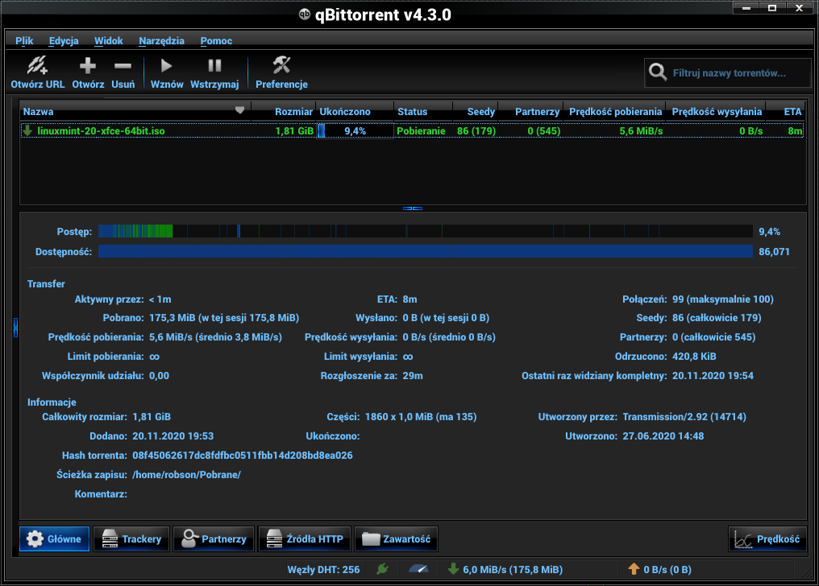Screen dimensions: 819x586
Task: Click the torrent hash value 08f45062617dc8fdfbc...
Action: point(243,455)
